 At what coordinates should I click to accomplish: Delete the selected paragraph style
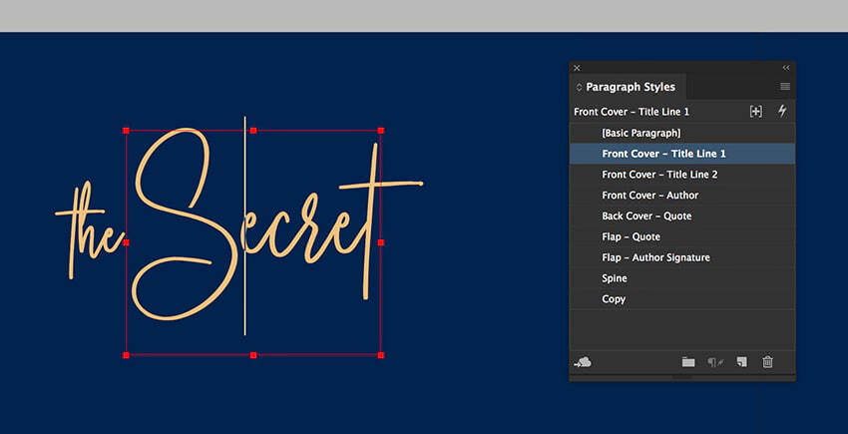[x=767, y=362]
